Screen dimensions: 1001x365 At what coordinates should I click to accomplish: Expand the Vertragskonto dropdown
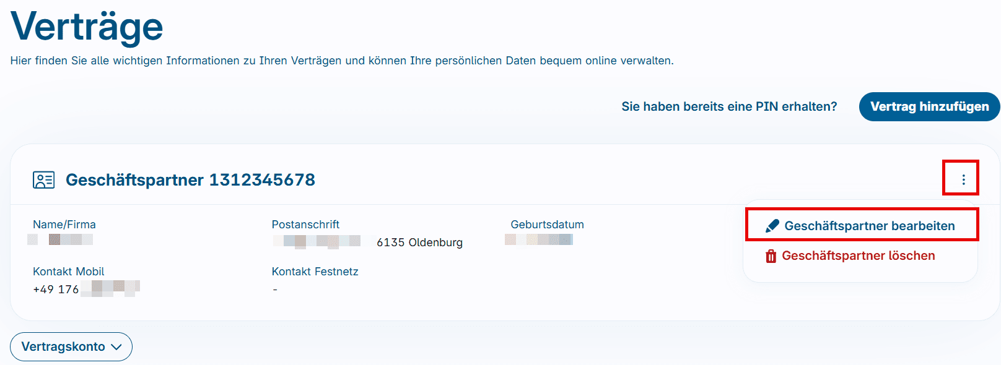click(71, 346)
